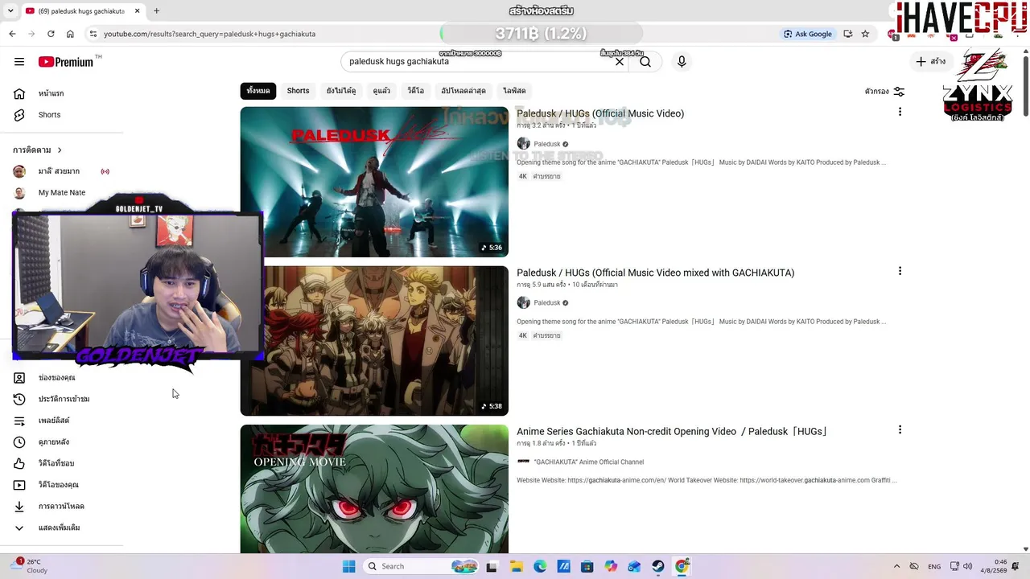Open Steam from the taskbar

point(658,566)
